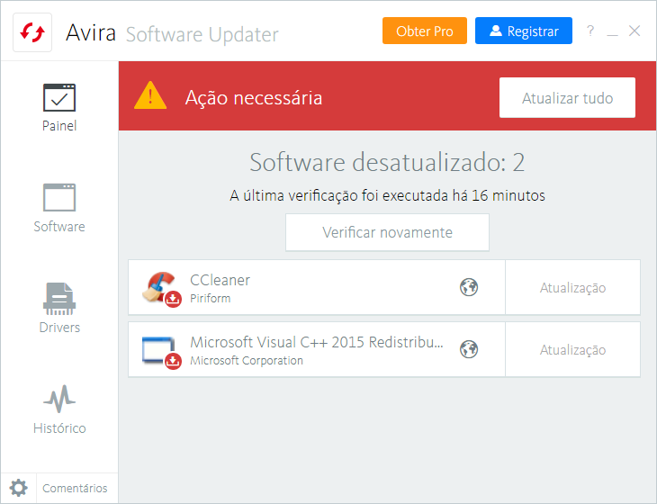Click the Avira Software Updater logo icon
The width and height of the screenshot is (657, 504).
32,32
